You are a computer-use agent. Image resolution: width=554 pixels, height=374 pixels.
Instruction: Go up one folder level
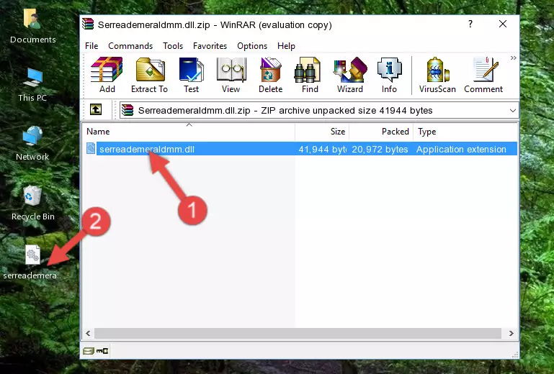point(96,110)
